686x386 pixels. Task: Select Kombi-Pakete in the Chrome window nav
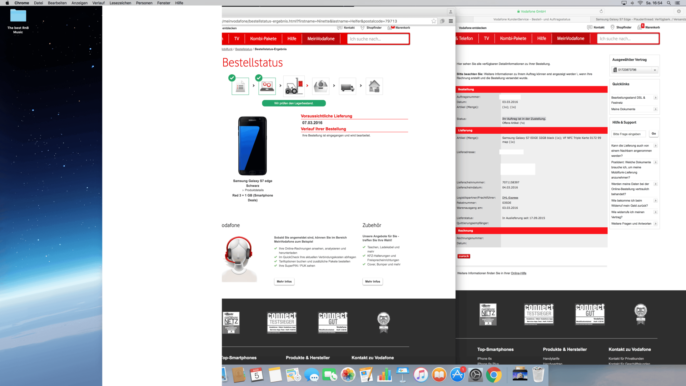coord(263,39)
